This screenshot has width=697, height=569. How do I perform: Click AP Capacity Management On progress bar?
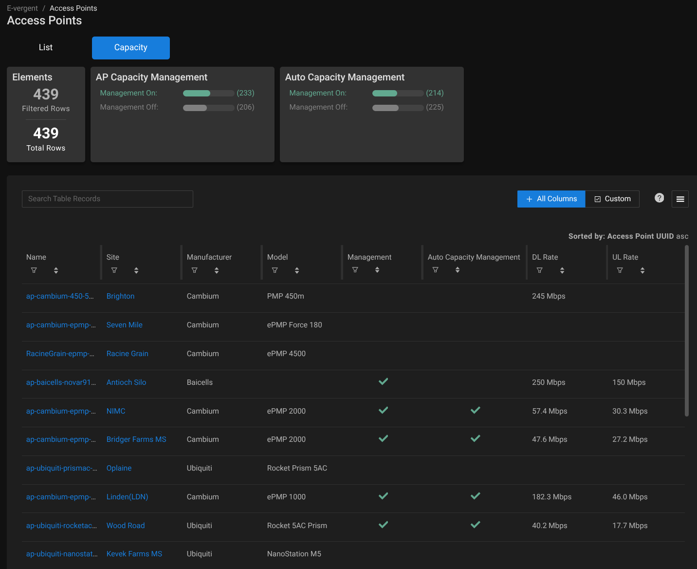click(208, 93)
